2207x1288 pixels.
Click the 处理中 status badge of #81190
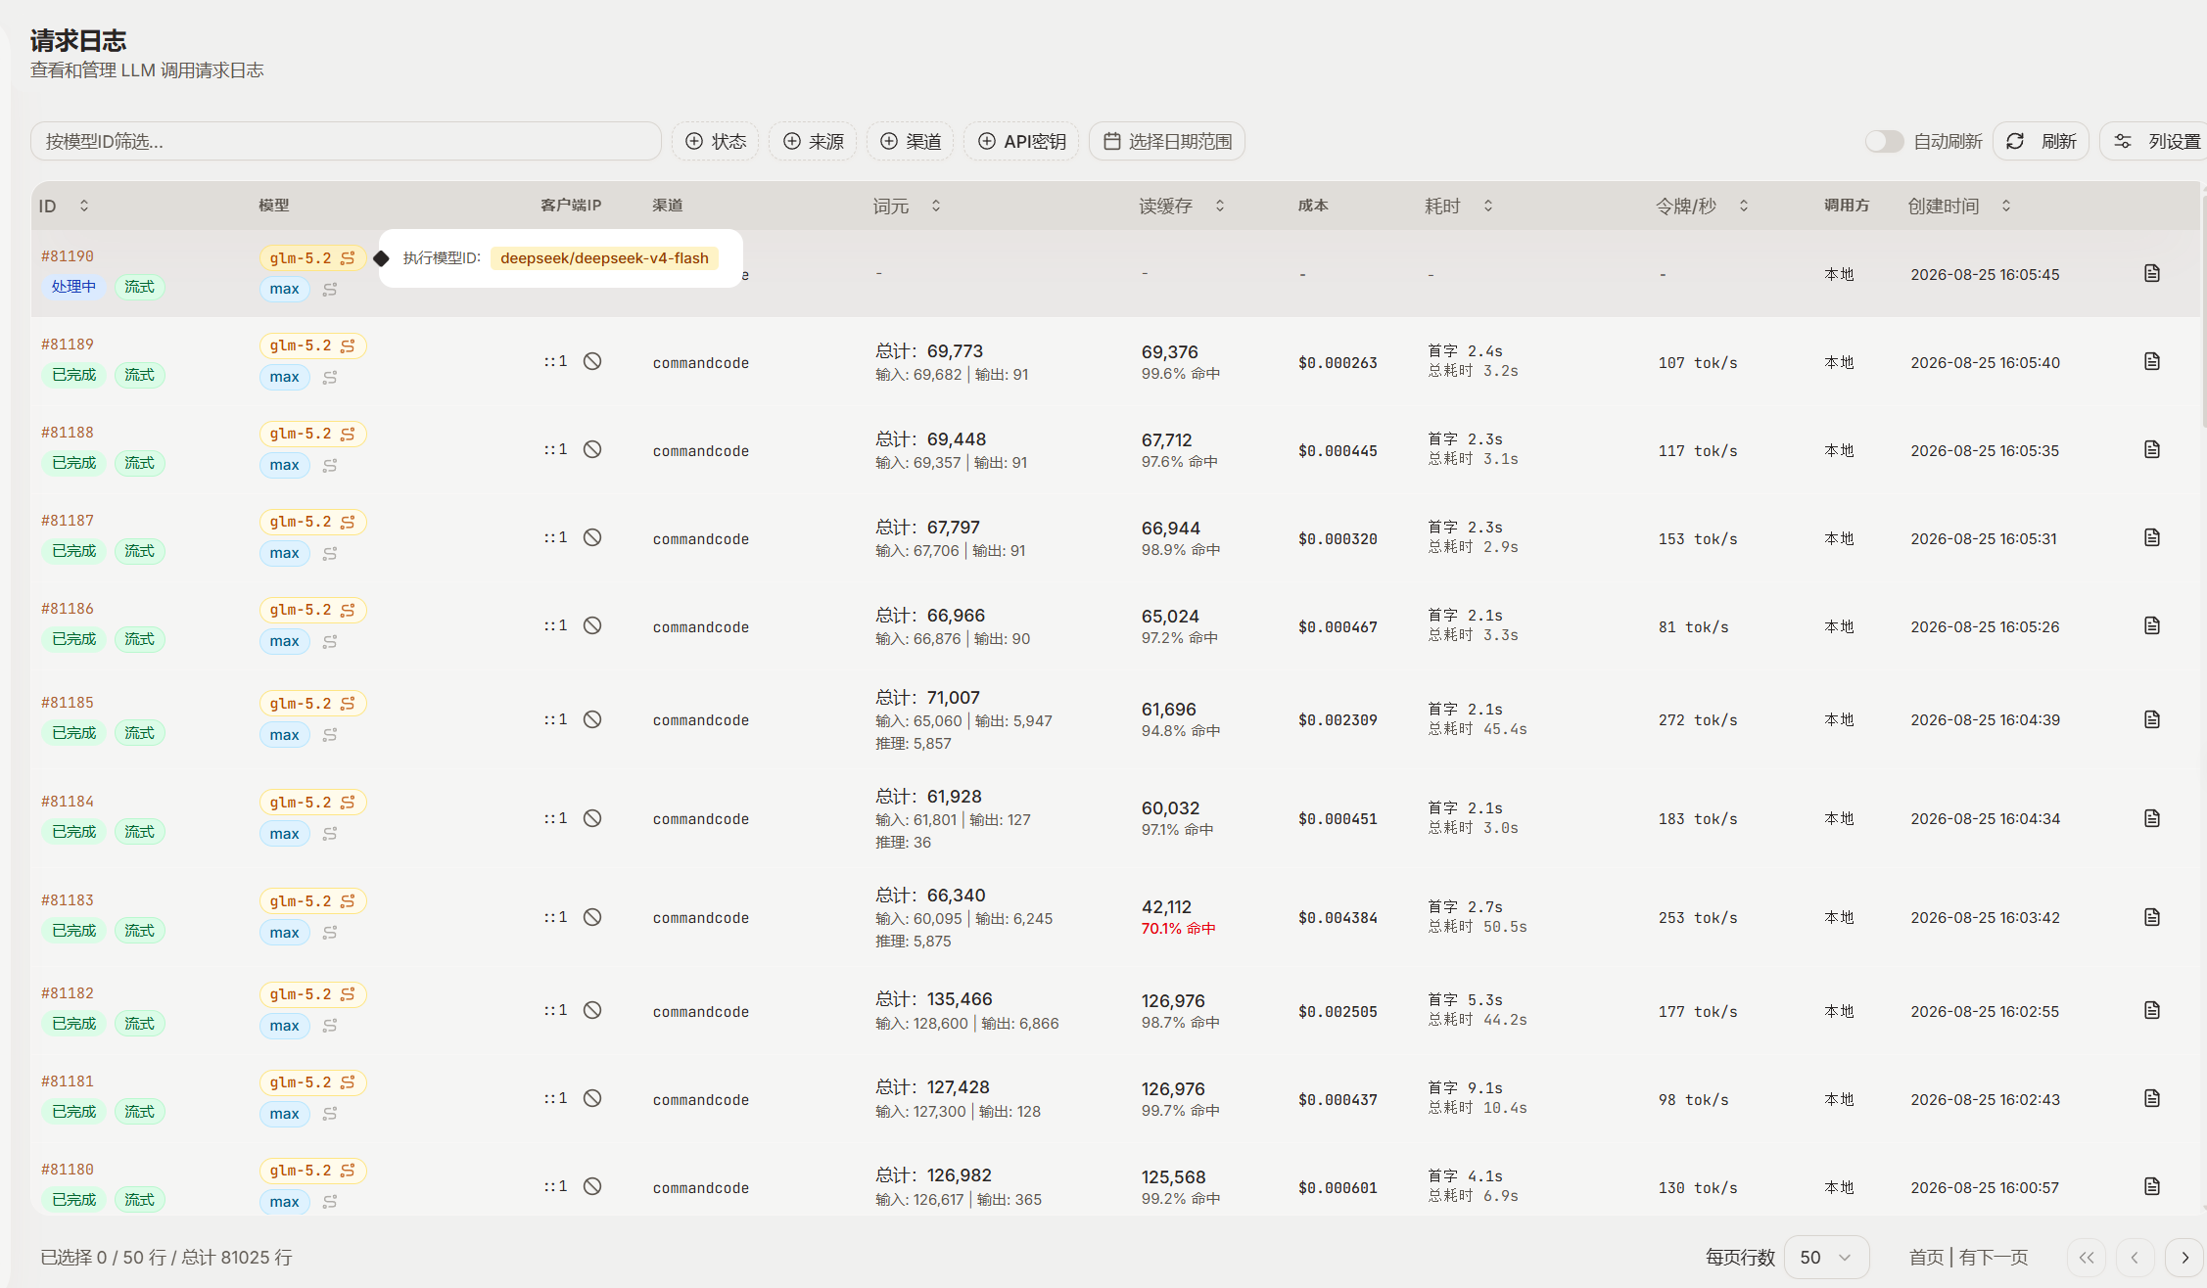point(73,287)
